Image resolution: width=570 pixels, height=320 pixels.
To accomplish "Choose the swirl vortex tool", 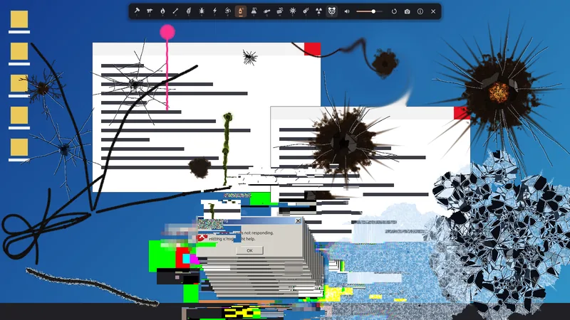I will tap(227, 11).
